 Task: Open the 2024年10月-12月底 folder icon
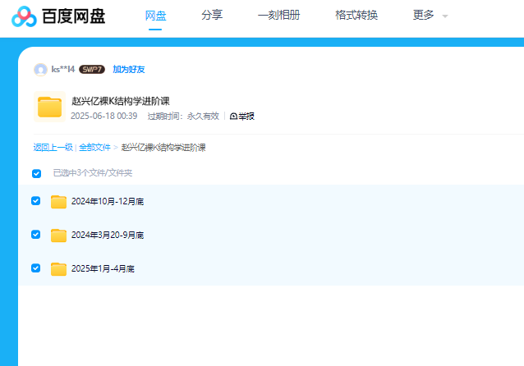(59, 202)
